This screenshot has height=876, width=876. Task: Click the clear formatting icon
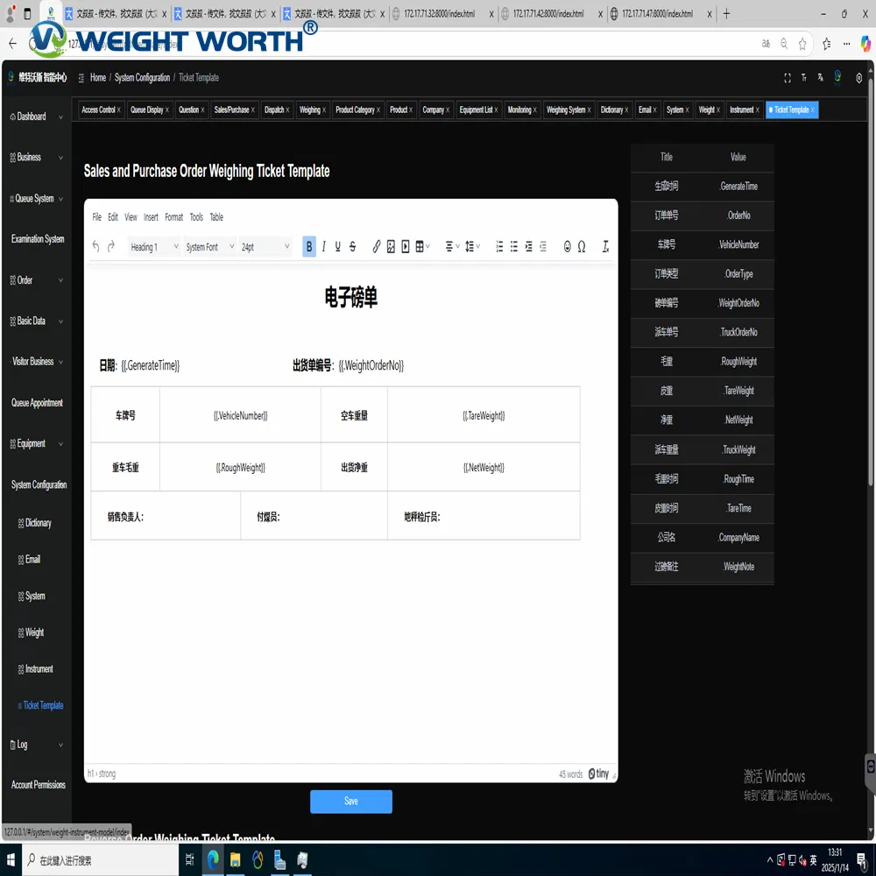[605, 246]
